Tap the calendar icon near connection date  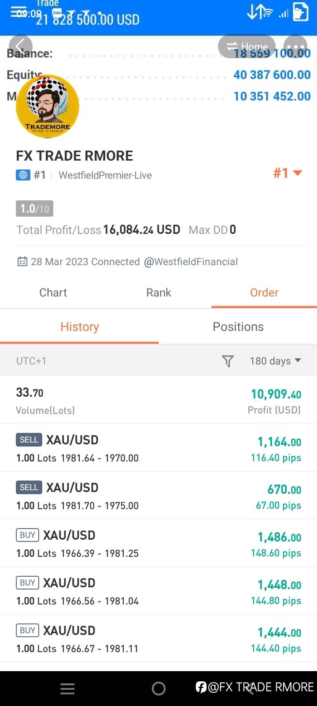(22, 262)
